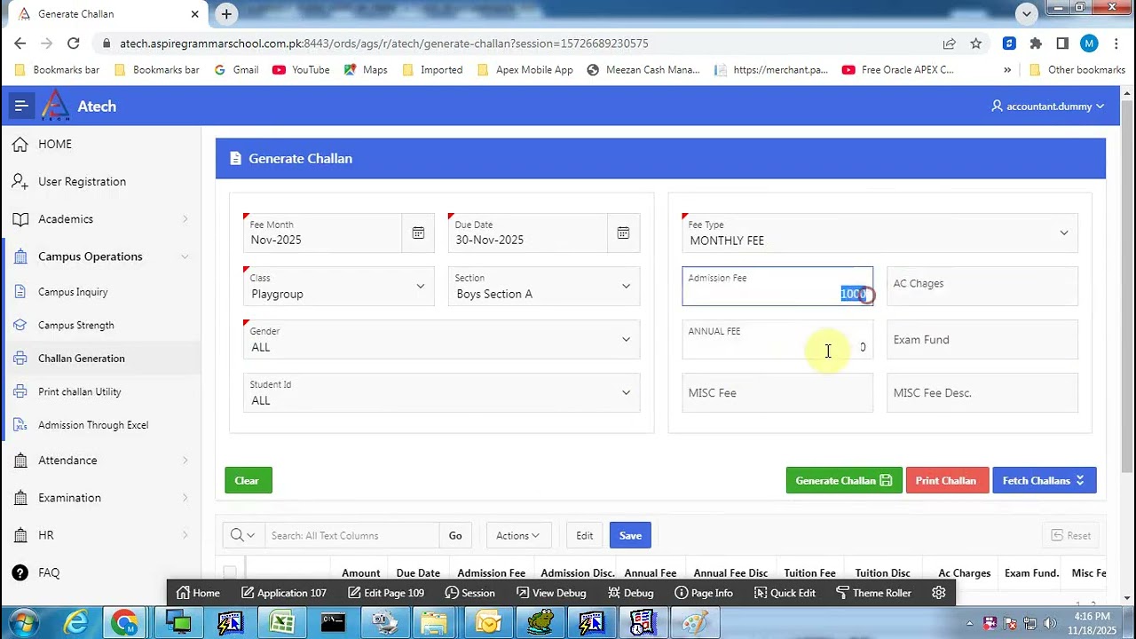Screen dimensions: 1136x639
Task: Tick the select-all checkbox in grid header
Action: pyautogui.click(x=230, y=572)
